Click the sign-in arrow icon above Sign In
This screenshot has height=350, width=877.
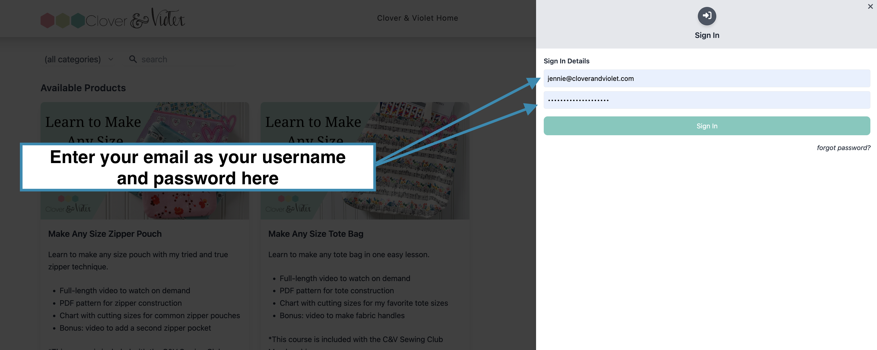(707, 16)
